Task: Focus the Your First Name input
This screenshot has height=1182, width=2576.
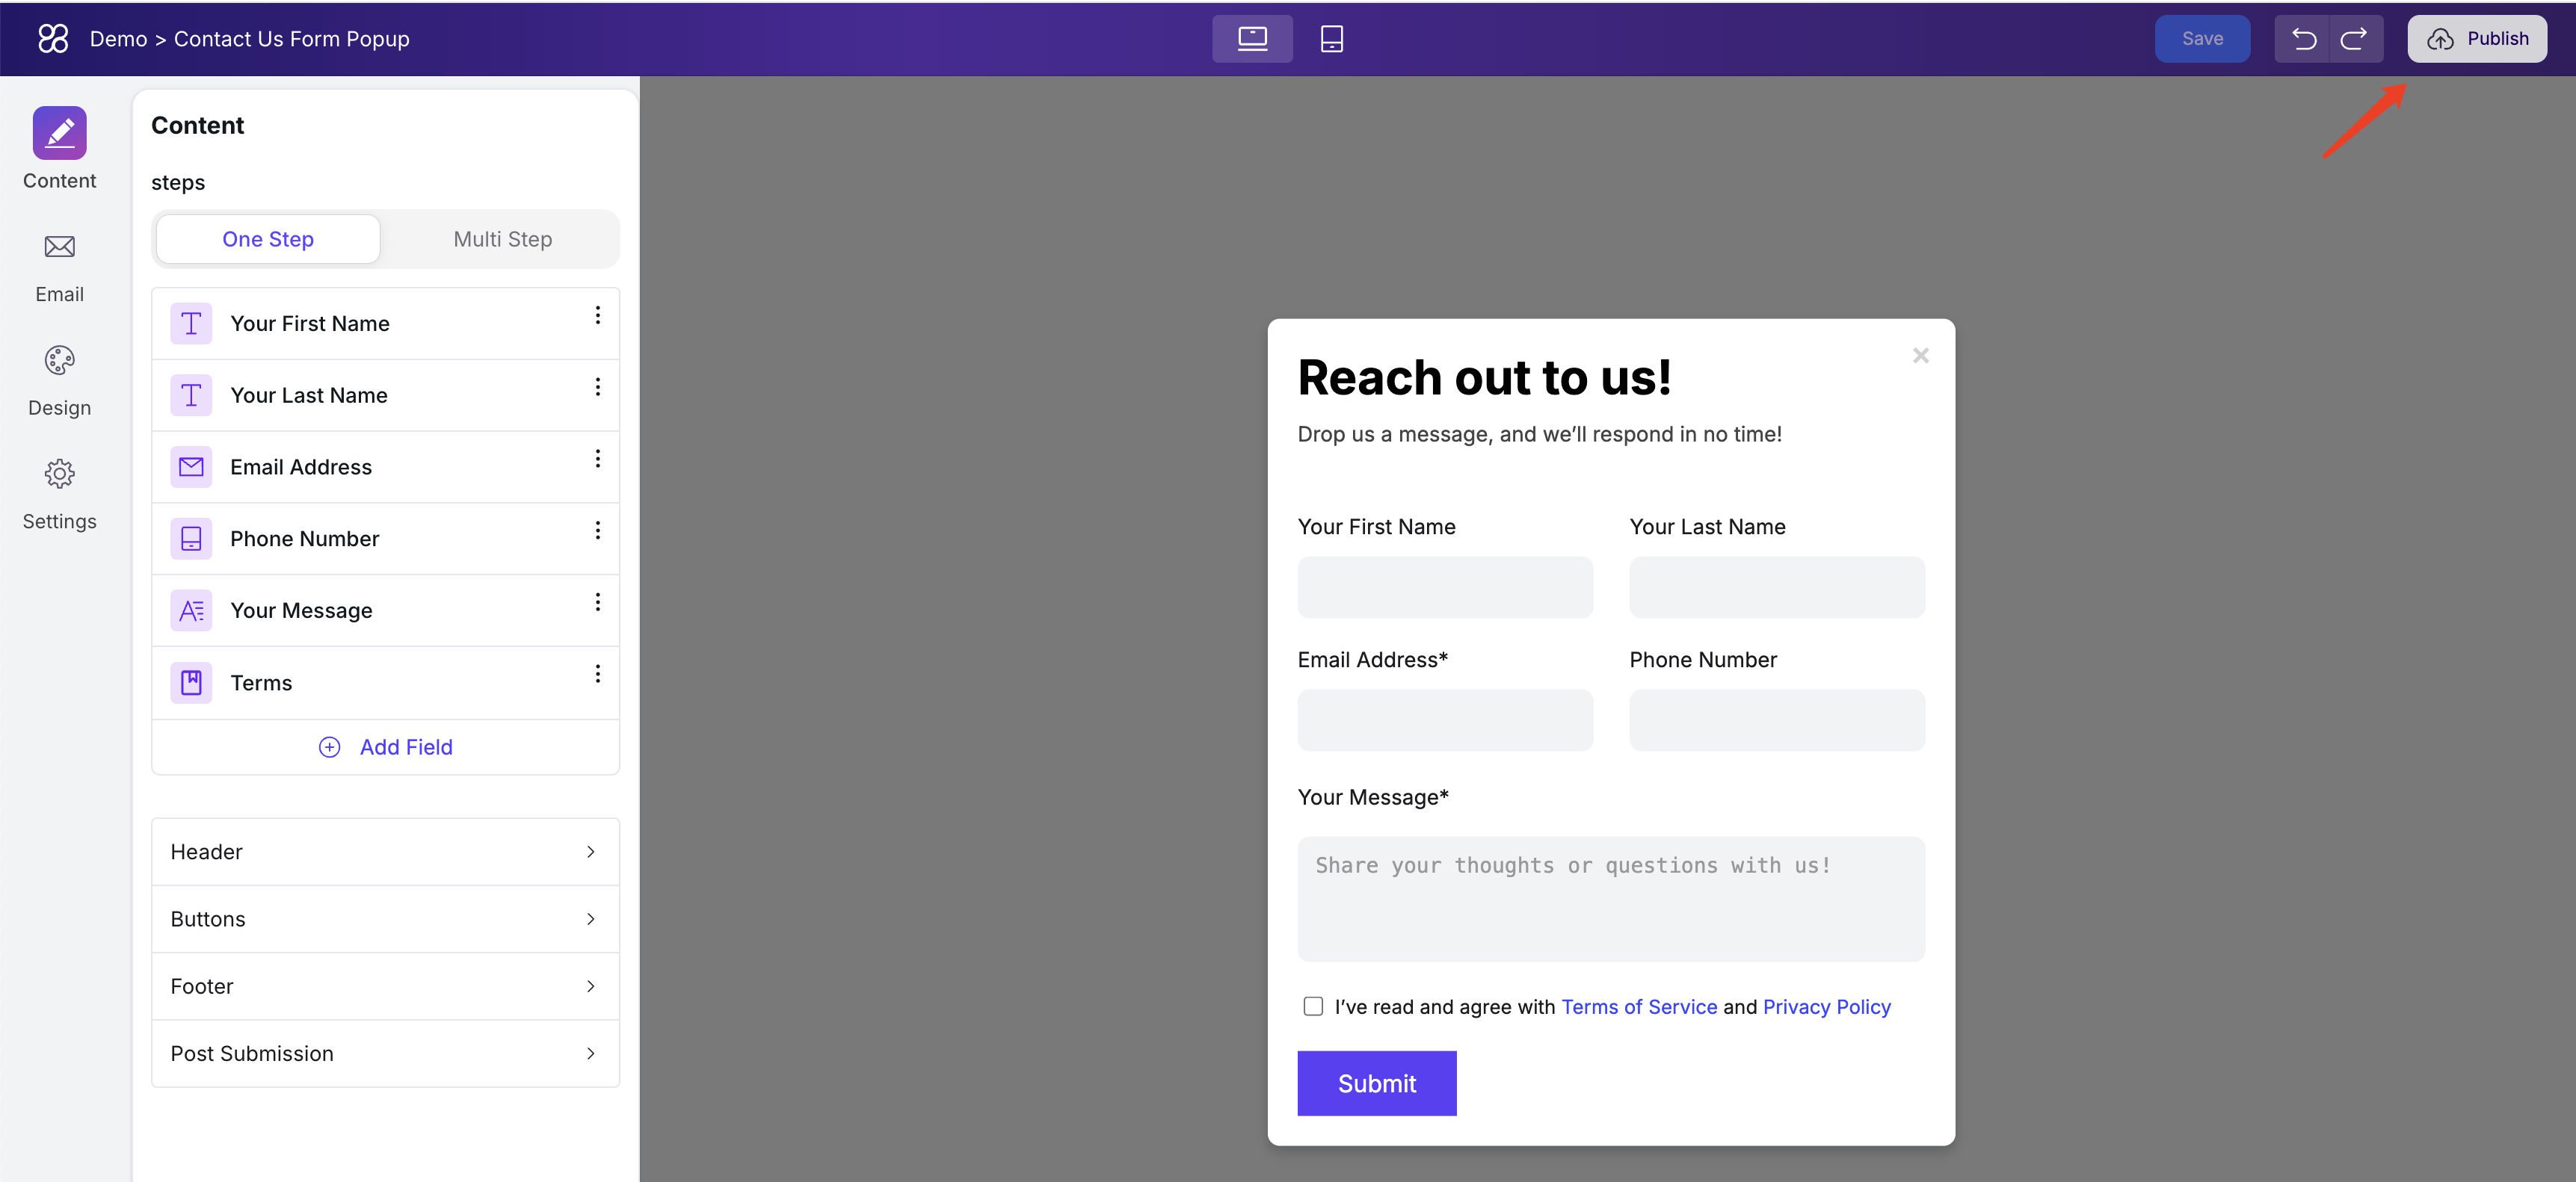Action: (x=1445, y=587)
